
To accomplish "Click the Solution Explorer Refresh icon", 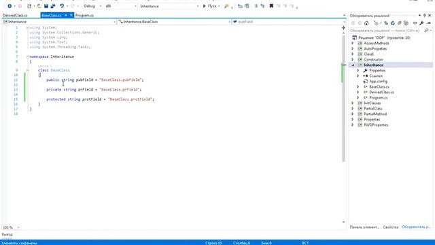I will point(393,23).
